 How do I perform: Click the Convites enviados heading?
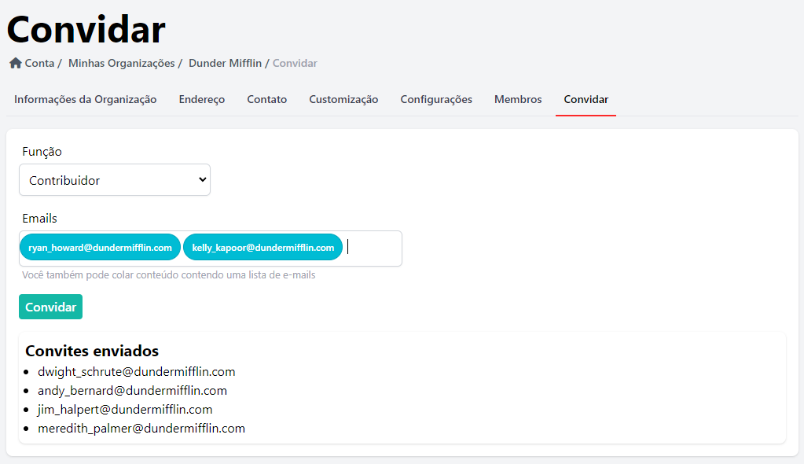coord(92,351)
